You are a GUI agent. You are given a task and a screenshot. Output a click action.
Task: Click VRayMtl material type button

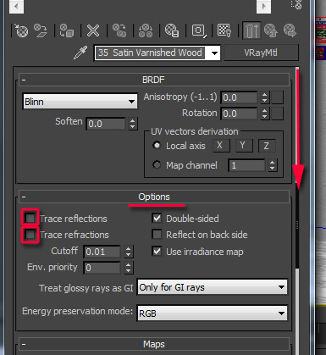coord(261,53)
